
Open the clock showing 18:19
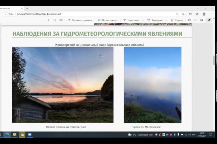[202, 135]
